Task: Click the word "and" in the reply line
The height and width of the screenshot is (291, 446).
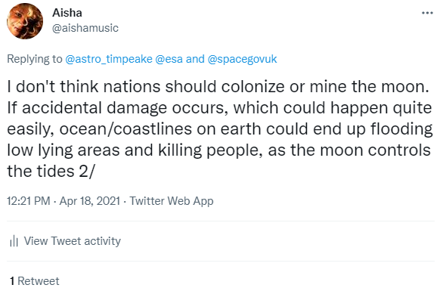Action: [195, 59]
